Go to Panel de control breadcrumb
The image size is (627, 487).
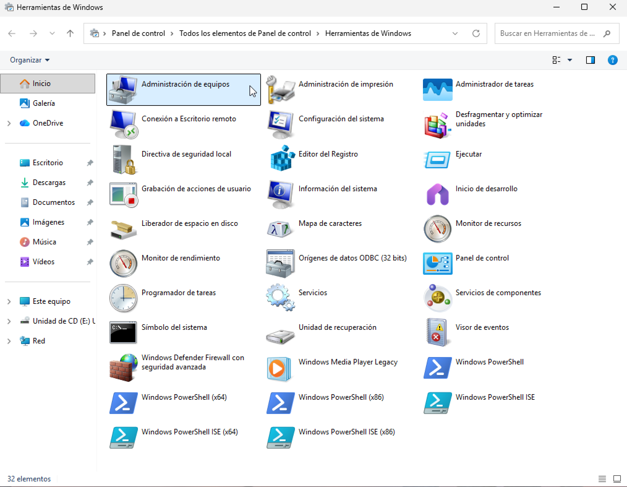138,33
